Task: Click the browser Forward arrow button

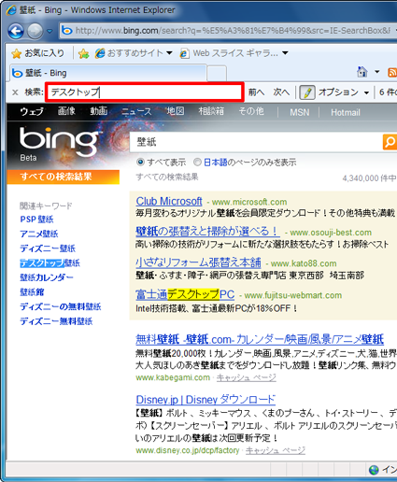Action: tap(35, 31)
